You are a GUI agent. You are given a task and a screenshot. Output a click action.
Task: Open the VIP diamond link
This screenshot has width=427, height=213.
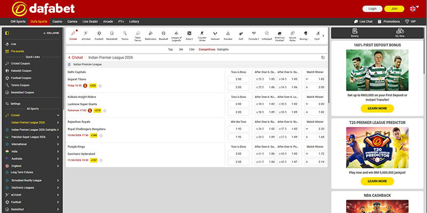click(410, 21)
